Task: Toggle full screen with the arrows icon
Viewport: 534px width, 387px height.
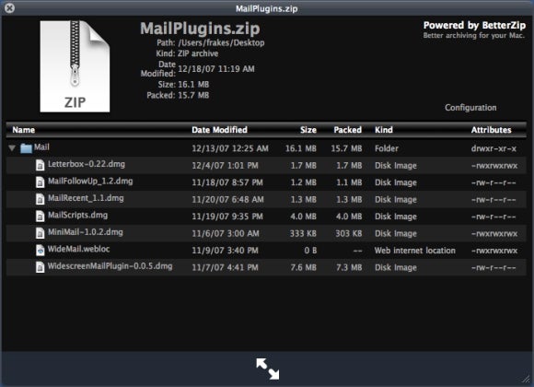Action: click(268, 369)
